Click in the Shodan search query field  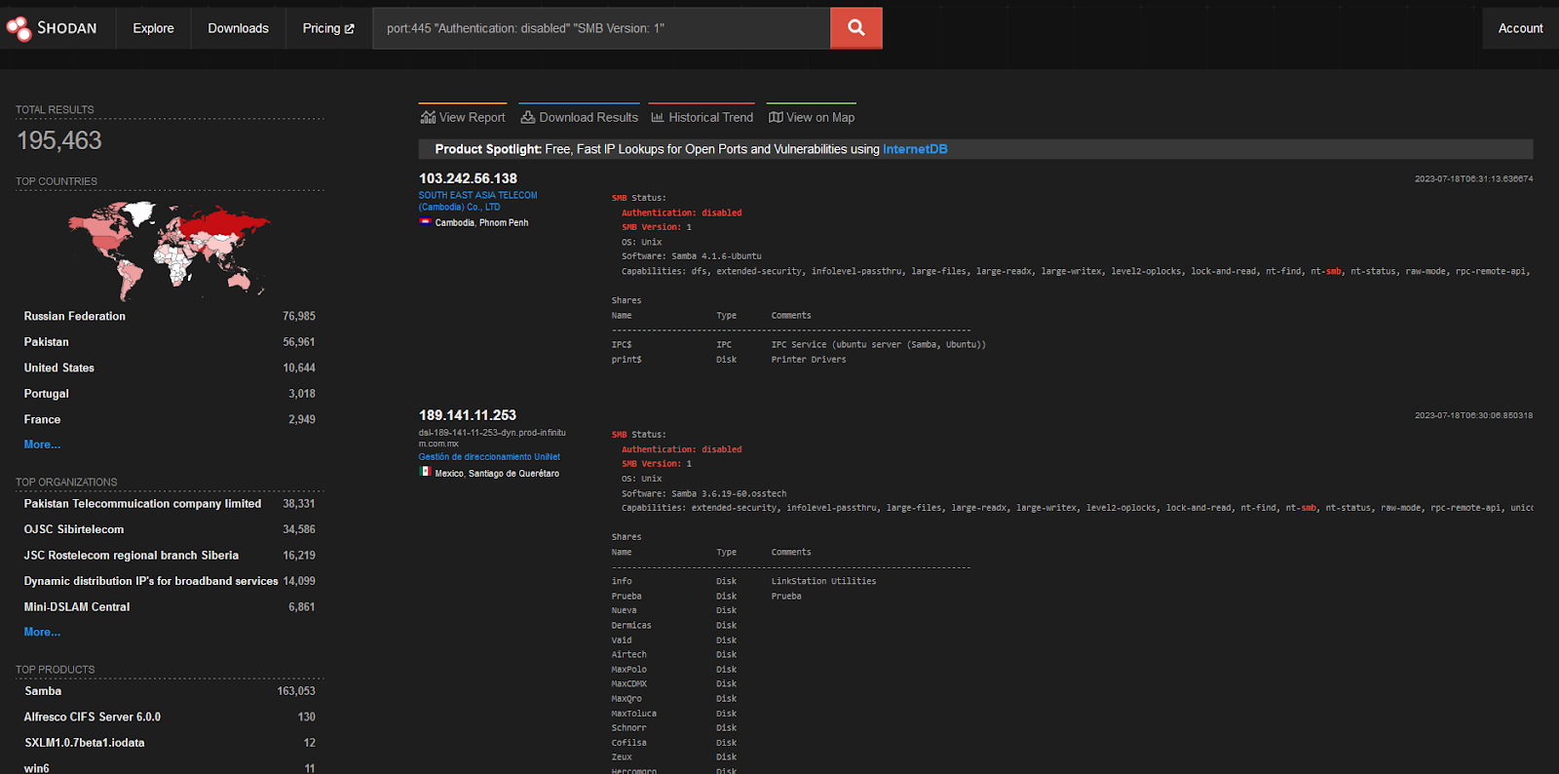[x=601, y=28]
